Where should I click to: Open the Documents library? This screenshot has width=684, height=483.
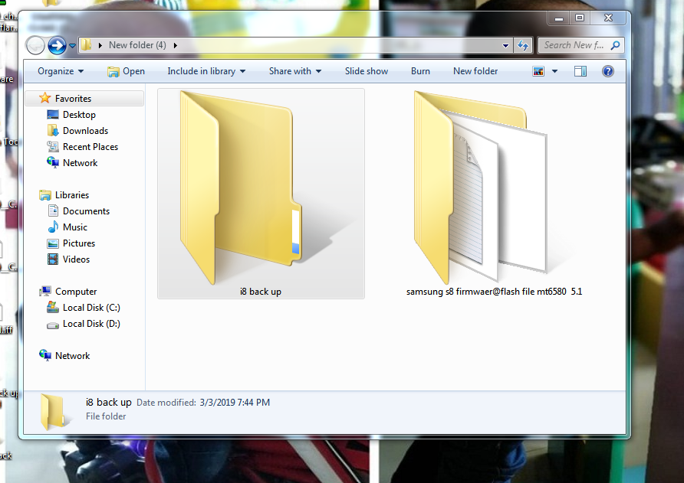coord(86,211)
